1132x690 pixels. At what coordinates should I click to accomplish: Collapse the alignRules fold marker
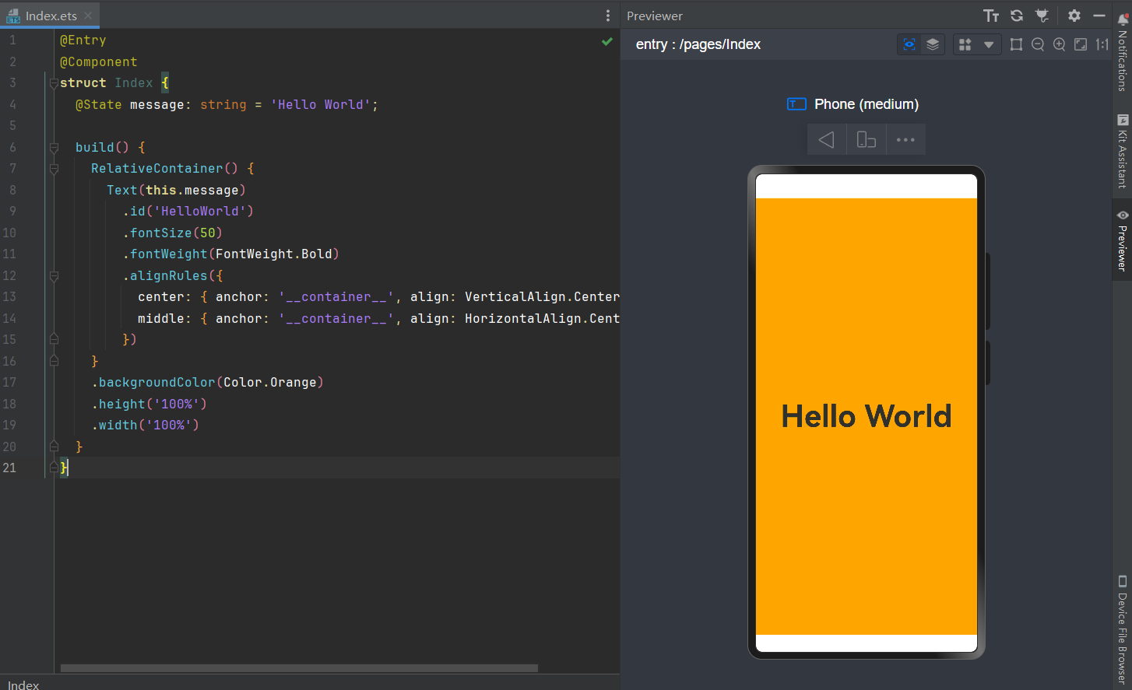(x=54, y=275)
